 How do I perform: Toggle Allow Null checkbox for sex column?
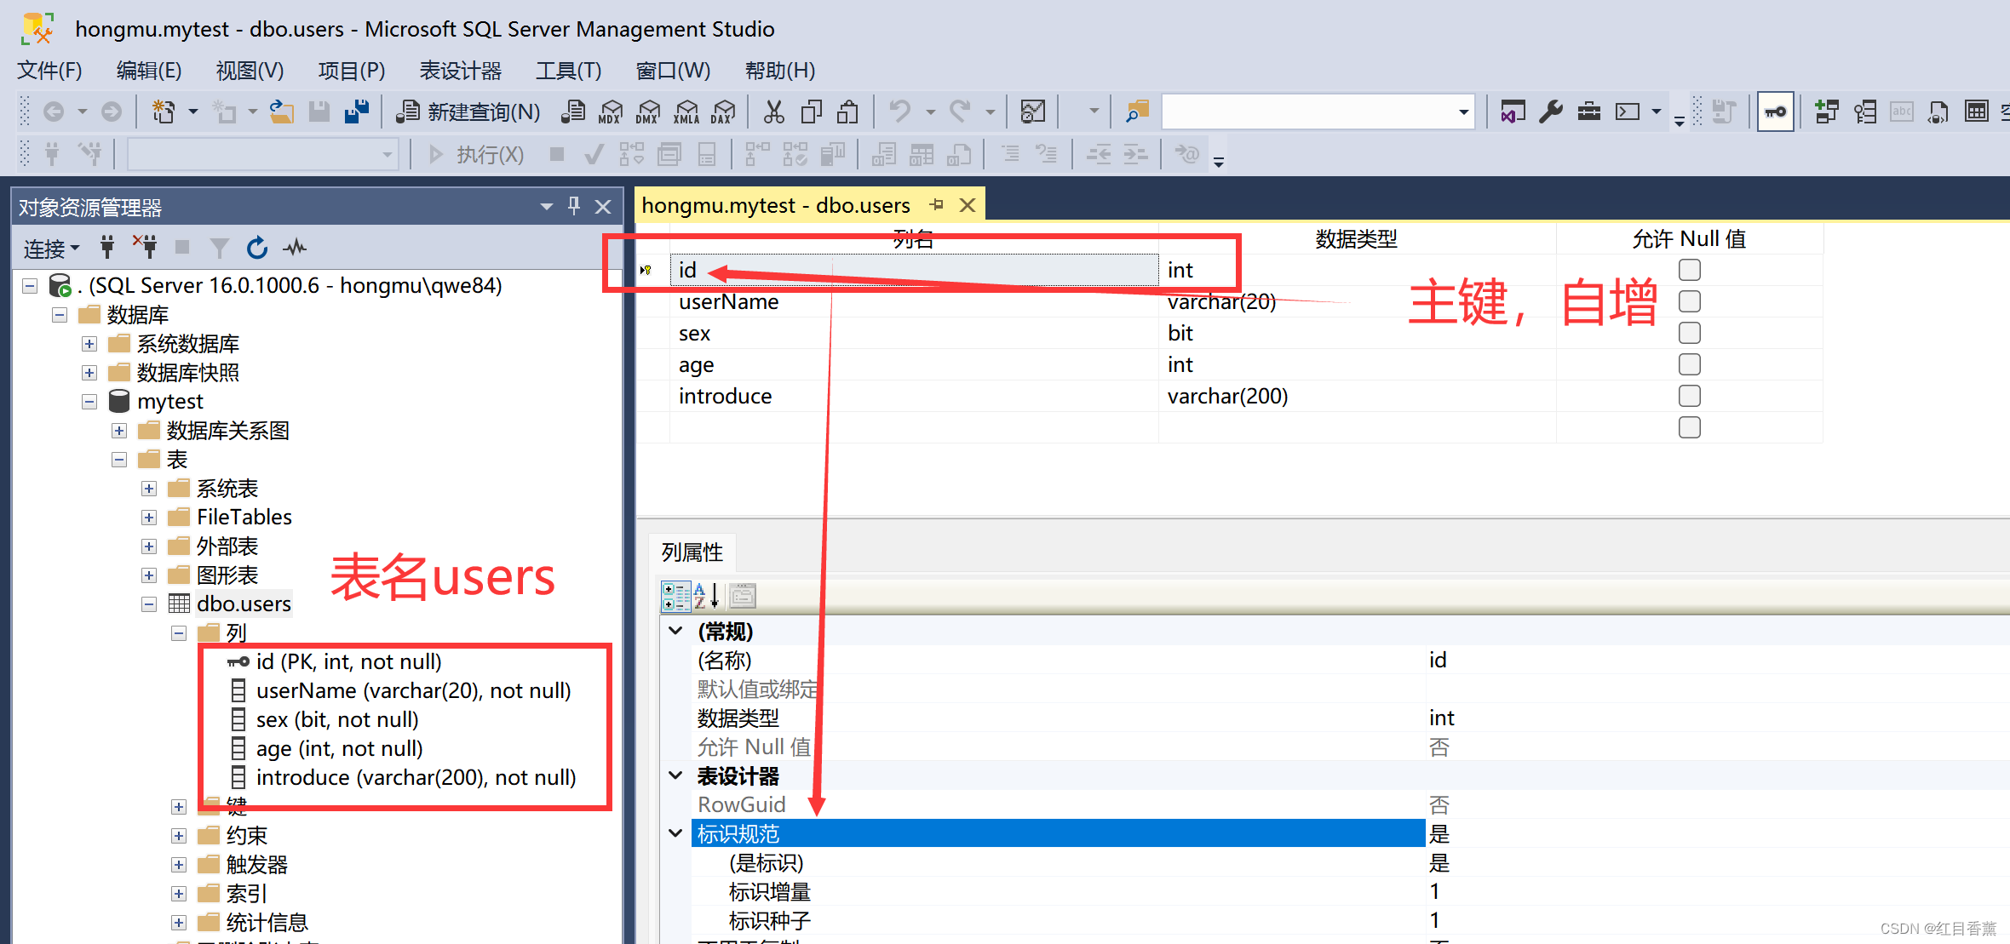(x=1689, y=333)
